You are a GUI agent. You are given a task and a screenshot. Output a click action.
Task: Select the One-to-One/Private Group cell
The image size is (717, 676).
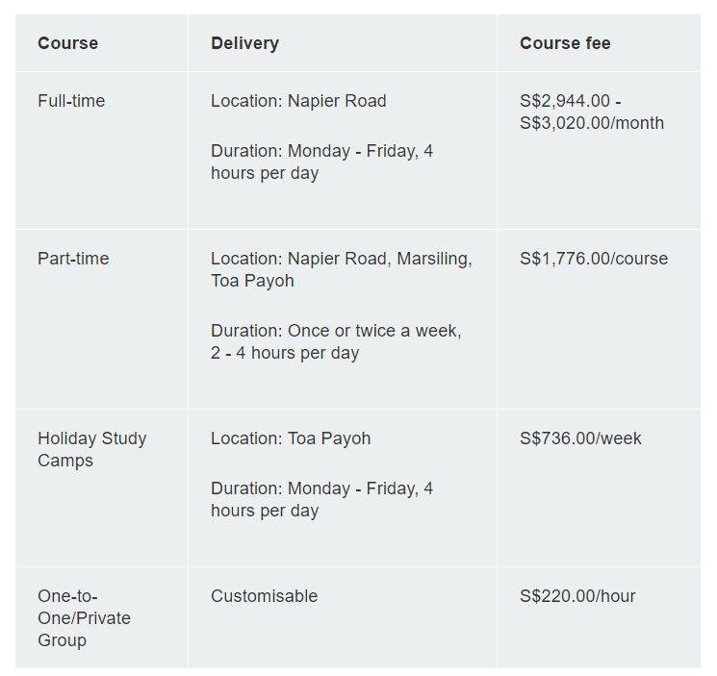coord(84,617)
